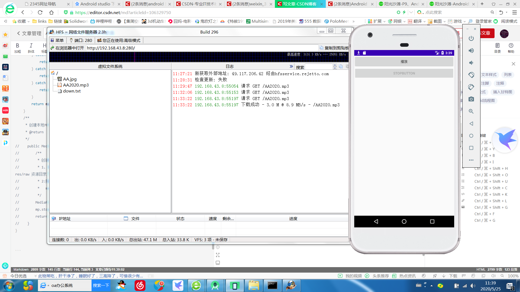520x292 pixels.
Task: Open the HFS 菜单 menu
Action: coord(57,40)
